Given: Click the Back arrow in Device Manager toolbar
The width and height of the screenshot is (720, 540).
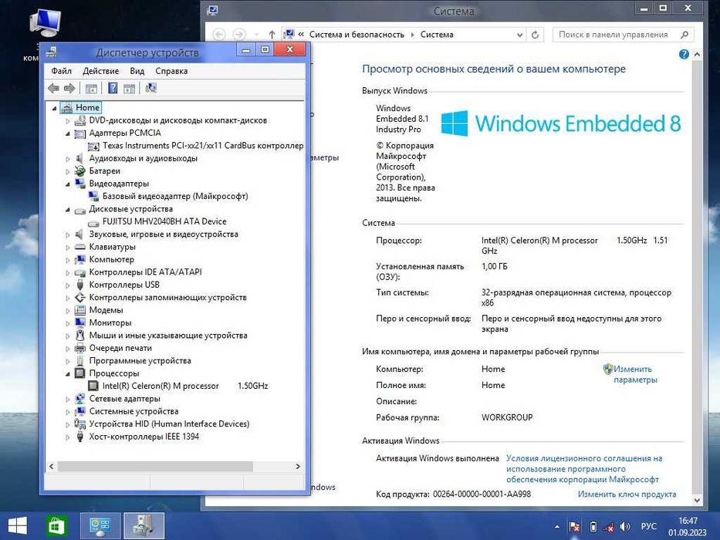Looking at the screenshot, I should pos(53,88).
